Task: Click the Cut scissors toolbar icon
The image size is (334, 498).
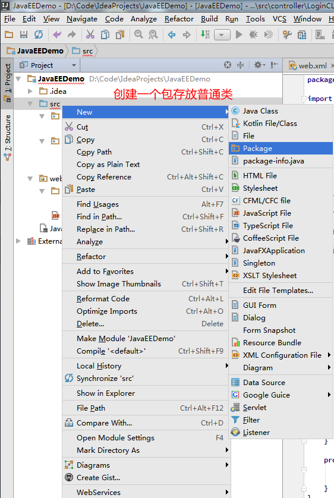Action: pyautogui.click(x=90, y=34)
